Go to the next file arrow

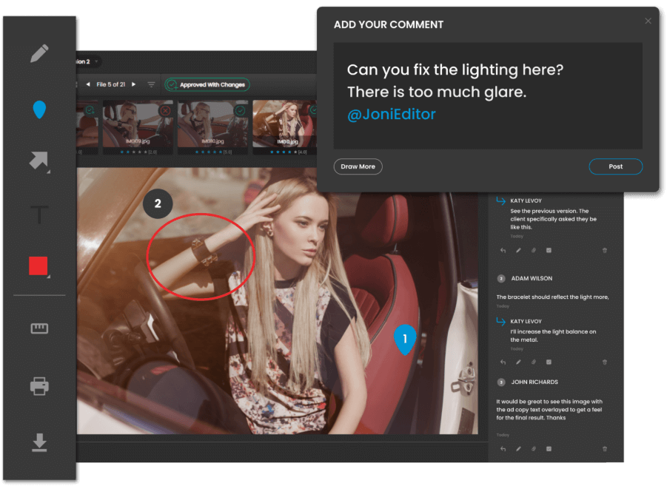134,84
